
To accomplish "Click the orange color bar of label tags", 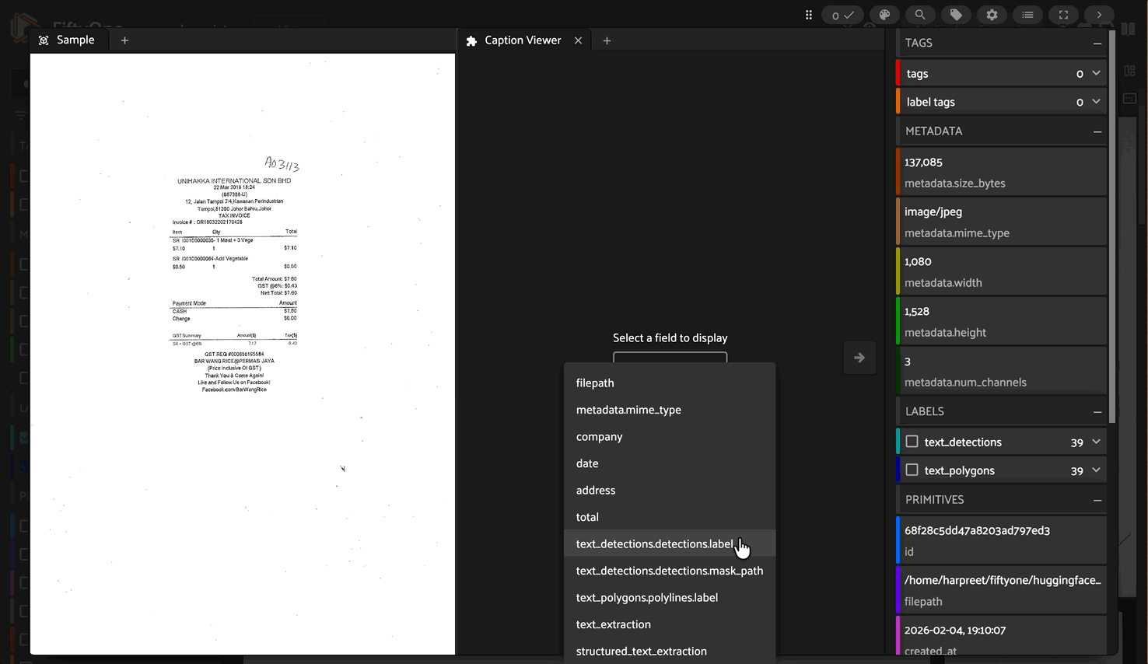I will (x=898, y=101).
